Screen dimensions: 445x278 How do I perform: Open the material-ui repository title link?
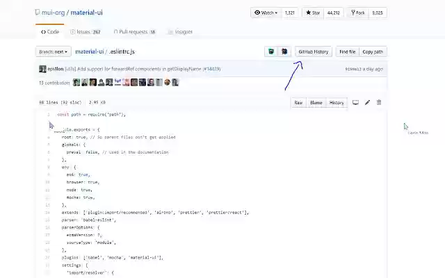click(86, 13)
